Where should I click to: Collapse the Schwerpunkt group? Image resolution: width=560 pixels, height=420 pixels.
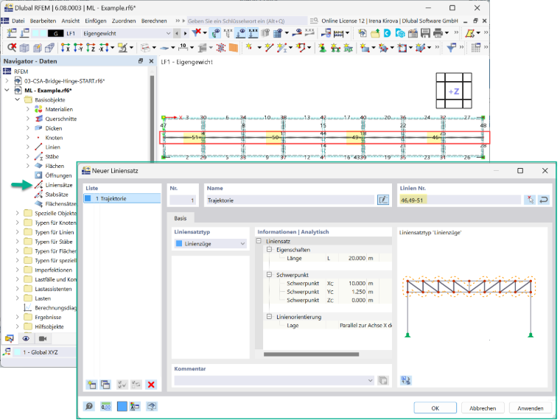(x=270, y=275)
